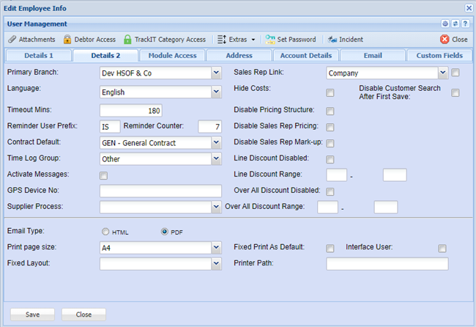This screenshot has width=476, height=327.
Task: Click the Save button
Action: (x=32, y=314)
